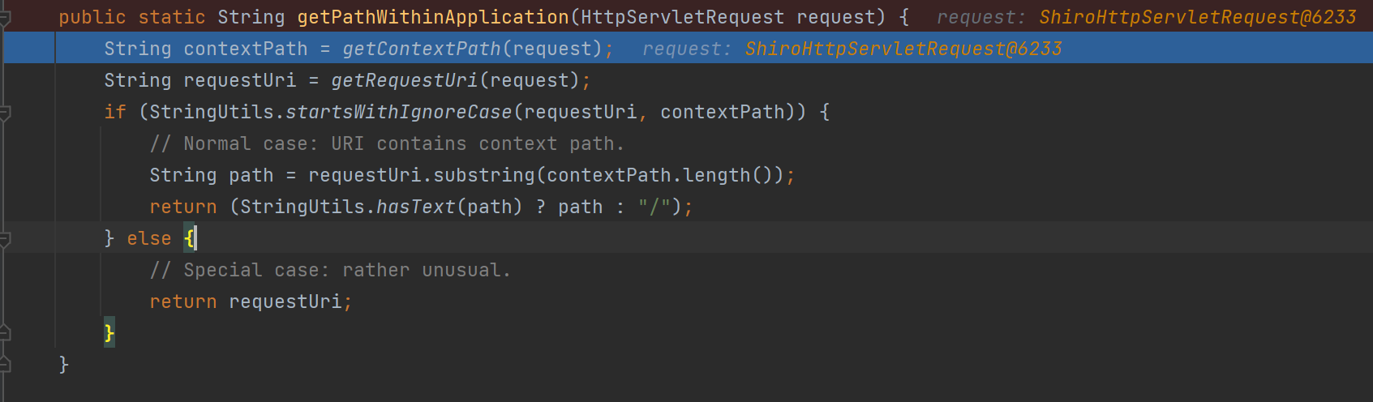Click the "Special case: rather unusual" comment
1373x402 pixels.
click(330, 270)
